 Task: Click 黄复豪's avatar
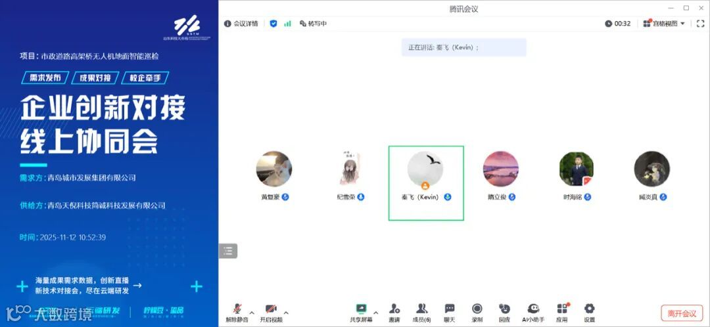point(274,169)
